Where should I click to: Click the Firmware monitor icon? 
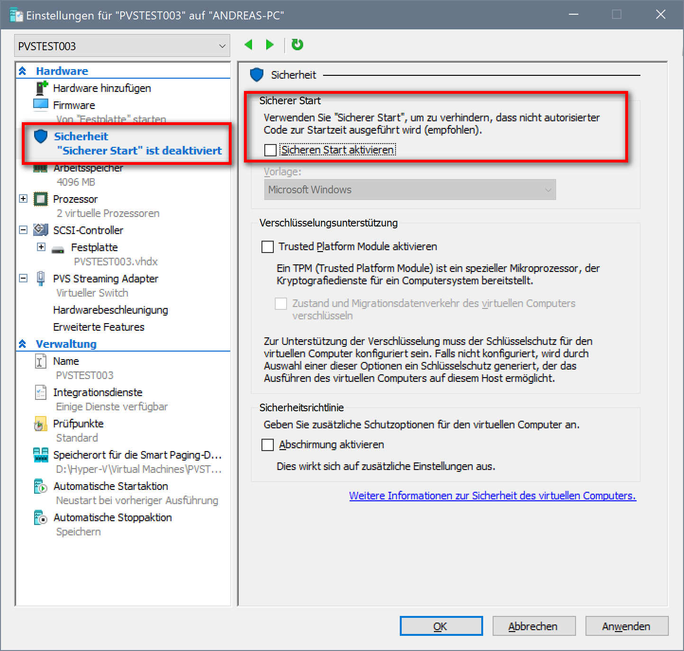click(41, 105)
